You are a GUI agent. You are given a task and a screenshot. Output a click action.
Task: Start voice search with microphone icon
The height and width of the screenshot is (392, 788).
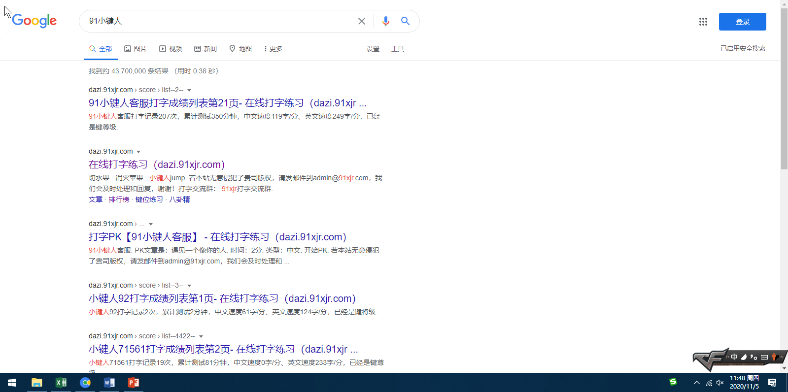386,21
